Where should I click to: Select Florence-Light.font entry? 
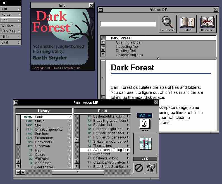[x=105, y=129]
